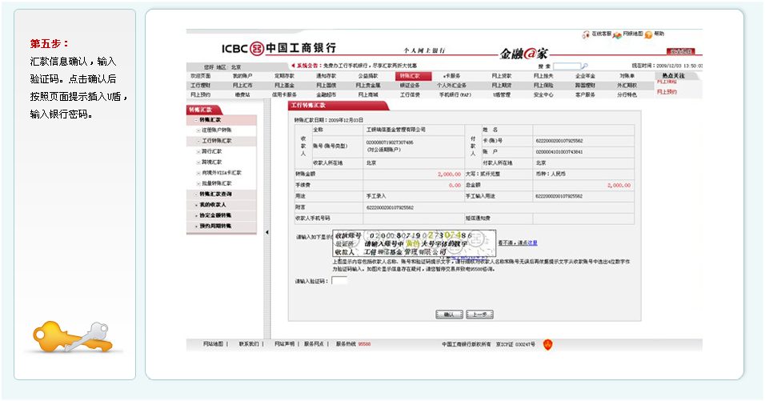The image size is (765, 401).
Task: Open the 手机银行(WAP) menu item
Action: pos(455,94)
